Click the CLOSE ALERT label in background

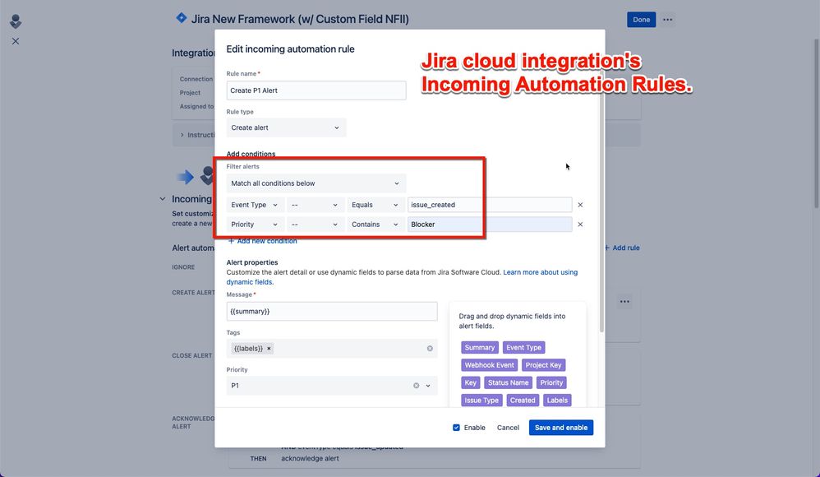pyautogui.click(x=192, y=355)
